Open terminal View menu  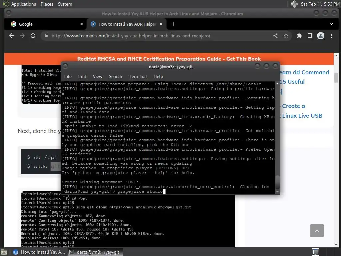click(98, 76)
